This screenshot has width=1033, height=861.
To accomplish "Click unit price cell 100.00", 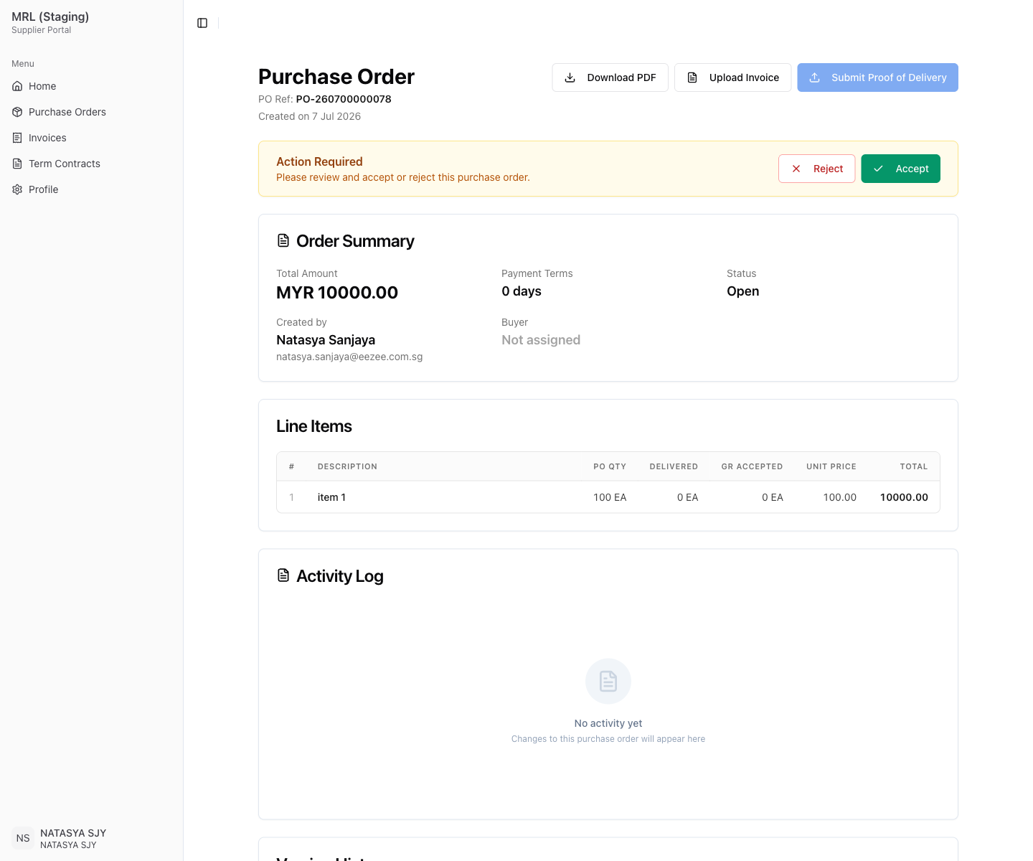I will coord(840,497).
